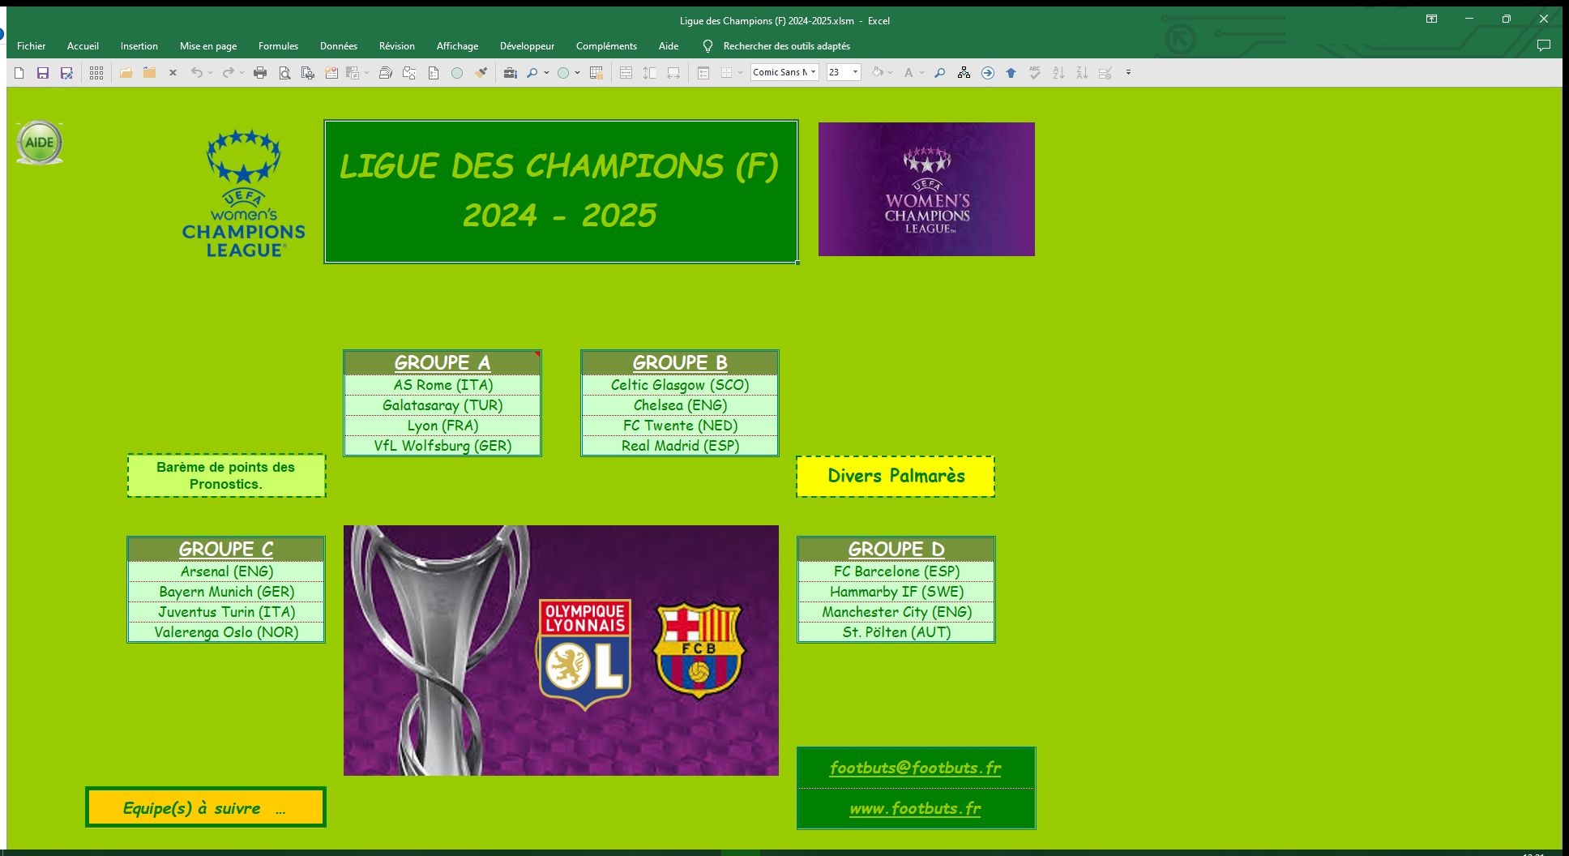1569x856 pixels.
Task: Open the footbuts@footbuts.fr email link
Action: [915, 768]
